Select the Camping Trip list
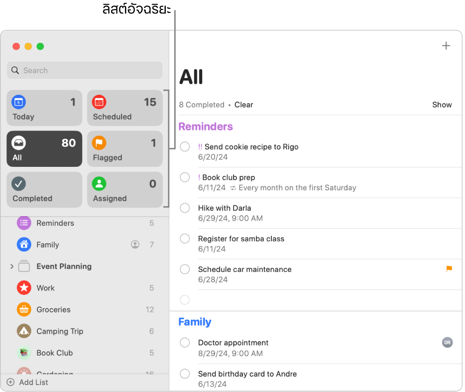This screenshot has width=465, height=392. tap(85, 331)
